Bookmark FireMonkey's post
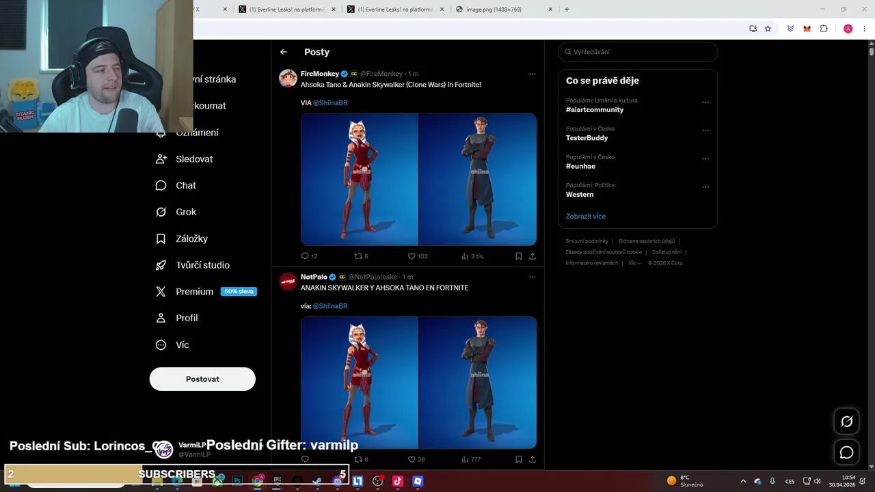 click(x=518, y=256)
